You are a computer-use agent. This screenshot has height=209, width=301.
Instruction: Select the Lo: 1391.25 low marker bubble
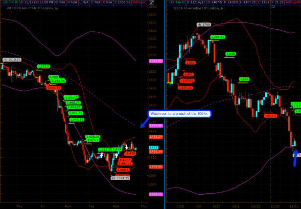point(120,178)
